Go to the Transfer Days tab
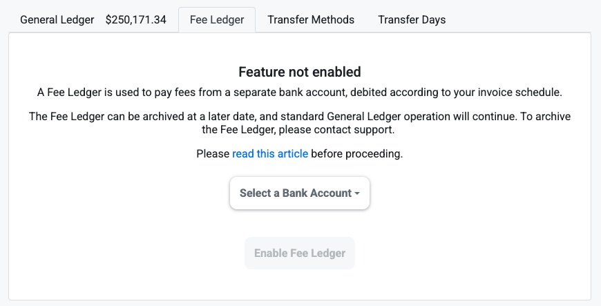 point(412,19)
